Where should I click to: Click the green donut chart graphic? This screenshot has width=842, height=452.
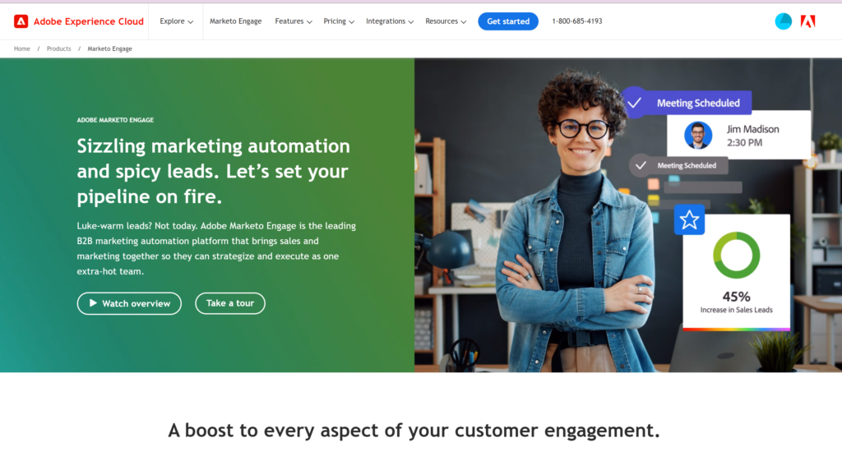736,255
